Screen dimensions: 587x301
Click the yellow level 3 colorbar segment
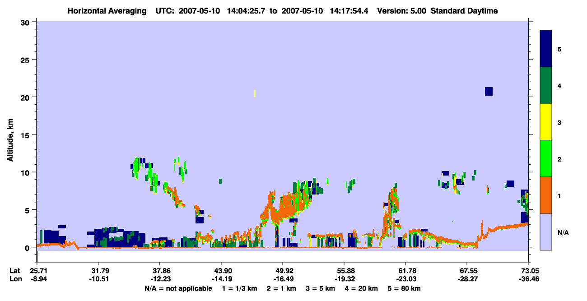[546, 122]
